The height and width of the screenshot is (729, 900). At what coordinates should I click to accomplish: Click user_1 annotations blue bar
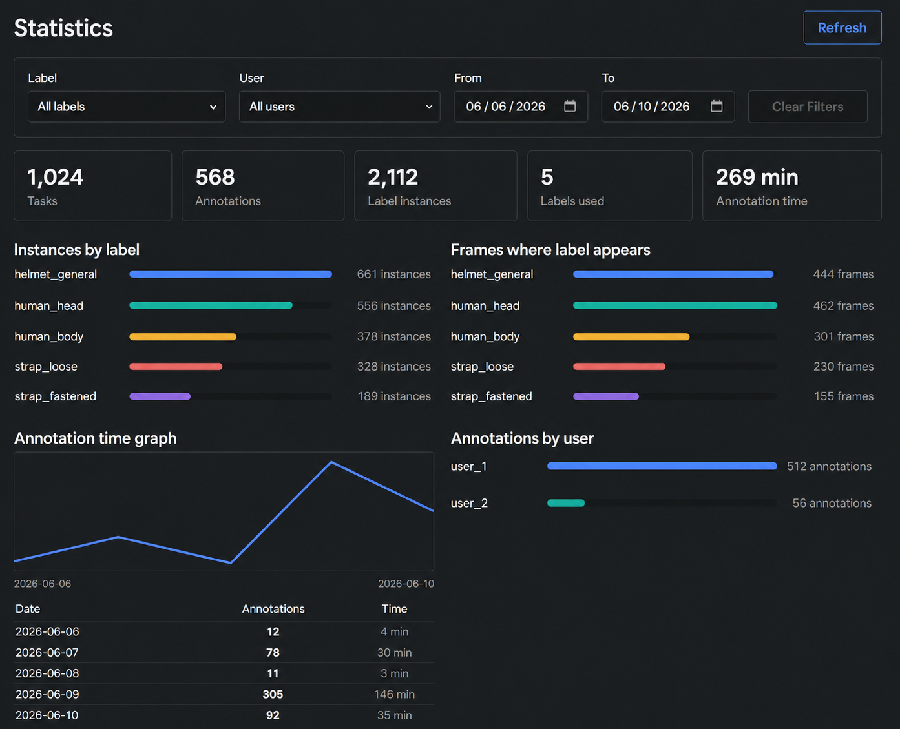point(662,466)
